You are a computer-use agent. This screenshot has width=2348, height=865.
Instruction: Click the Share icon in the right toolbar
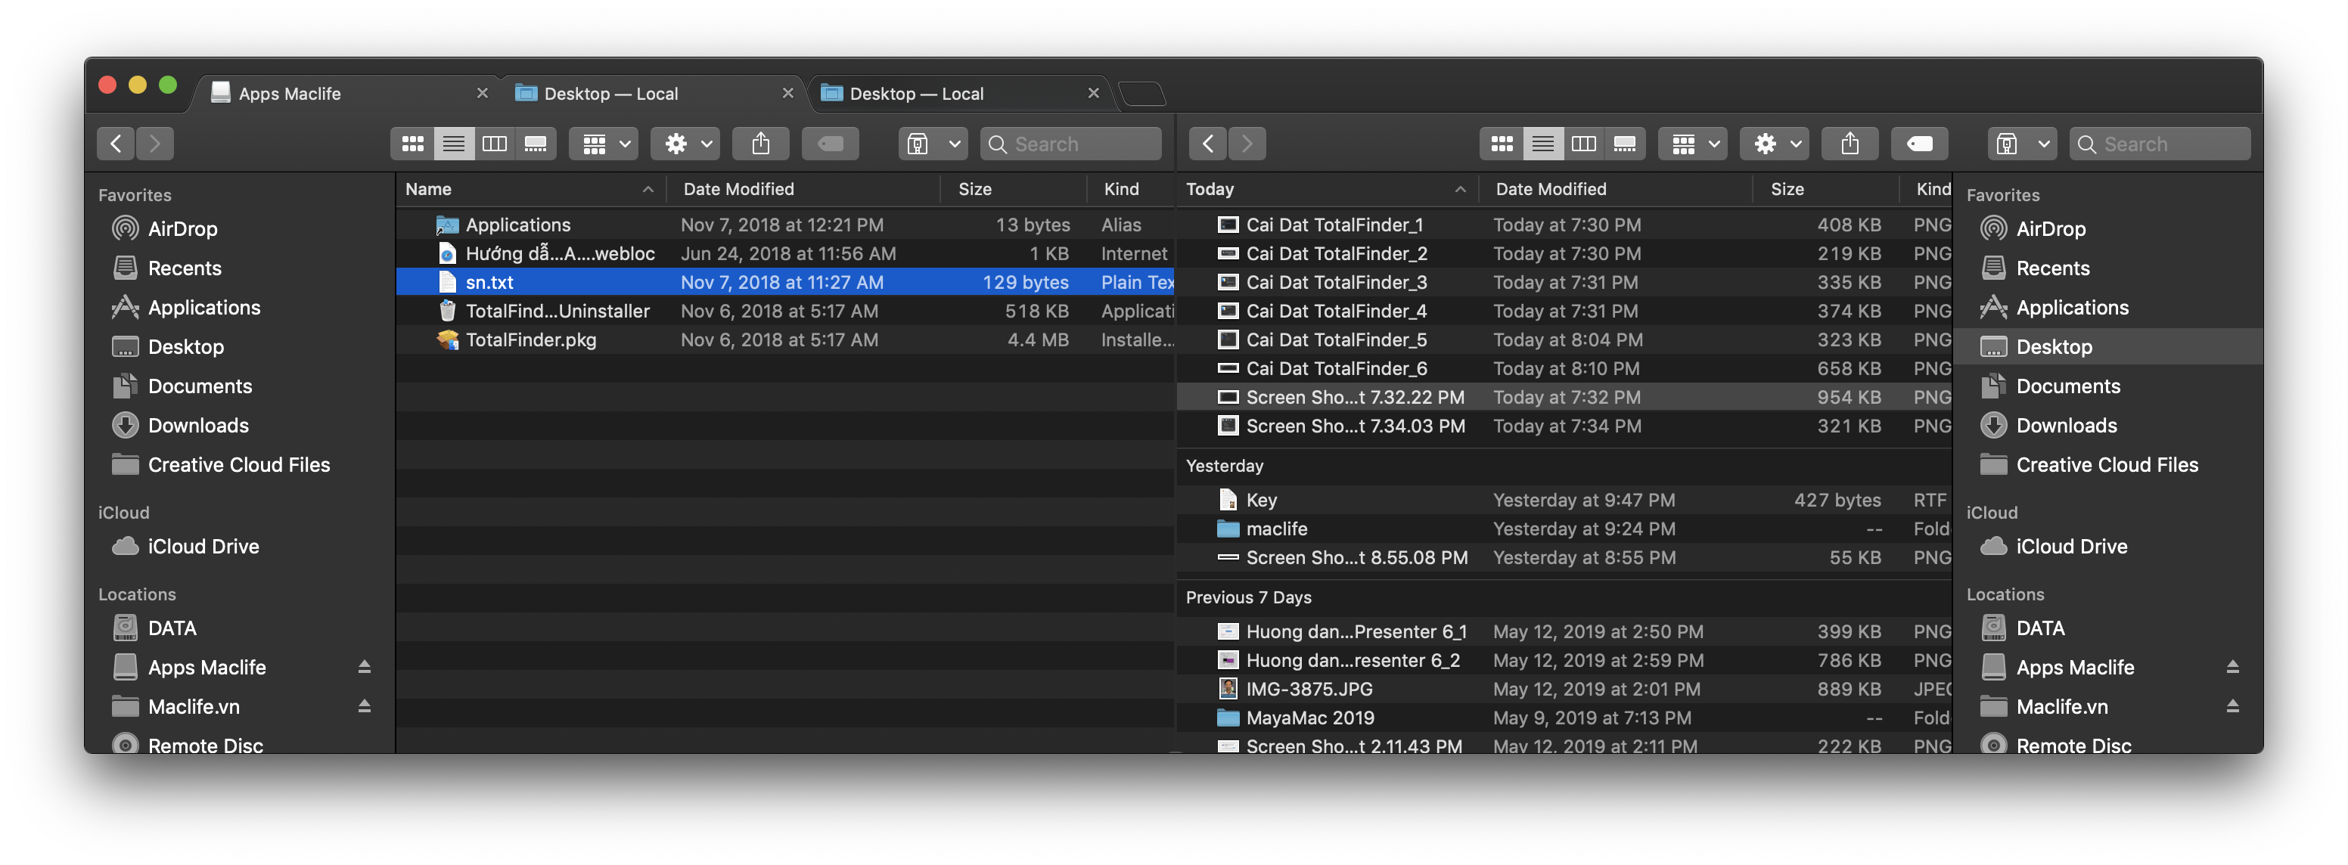coord(1850,143)
